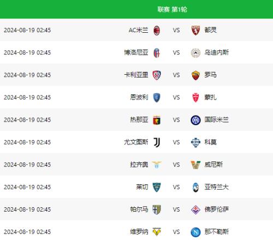This screenshot has height=240, width=273.
Task: Click VS in the 帕尔马 match row
Action: click(176, 209)
